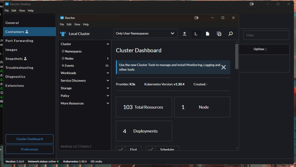Open the 4 Deployments card

[x=144, y=131]
